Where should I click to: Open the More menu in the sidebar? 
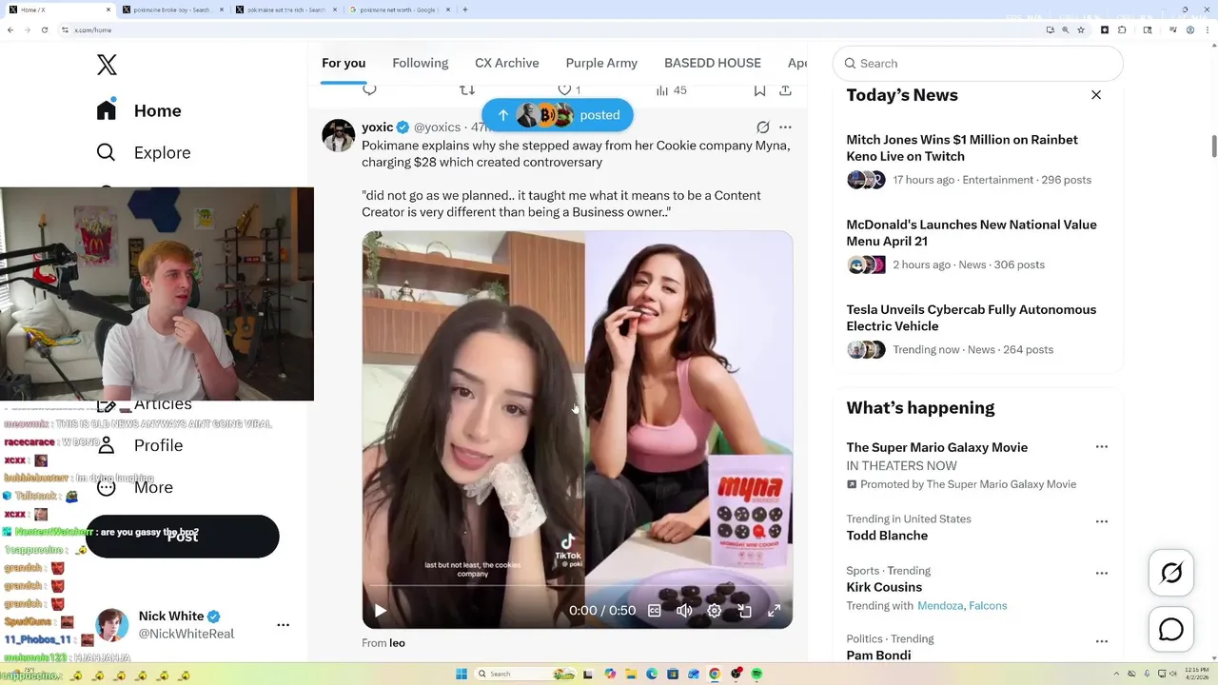tap(134, 487)
